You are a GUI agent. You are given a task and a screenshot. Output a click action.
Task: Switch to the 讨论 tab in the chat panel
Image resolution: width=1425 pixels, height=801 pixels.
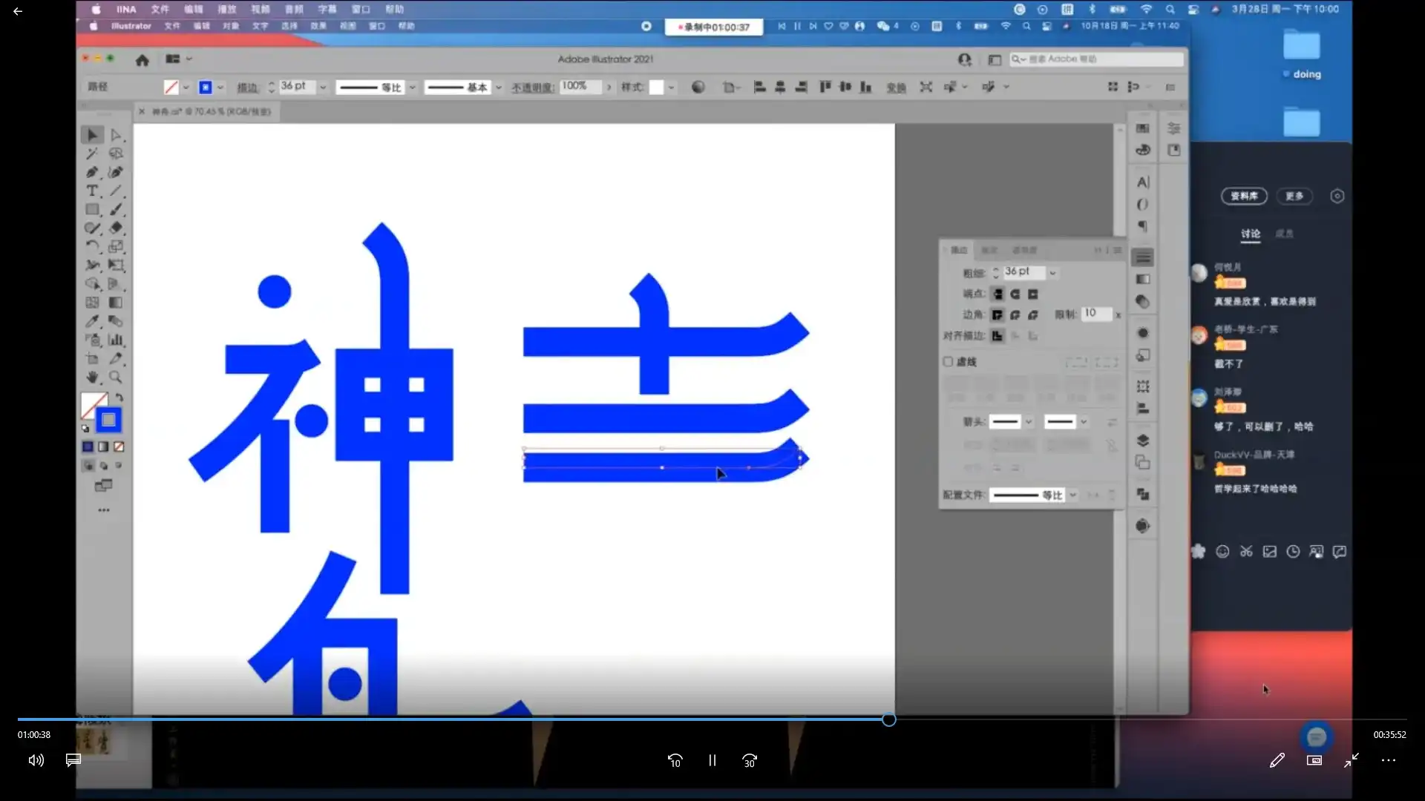click(x=1250, y=233)
